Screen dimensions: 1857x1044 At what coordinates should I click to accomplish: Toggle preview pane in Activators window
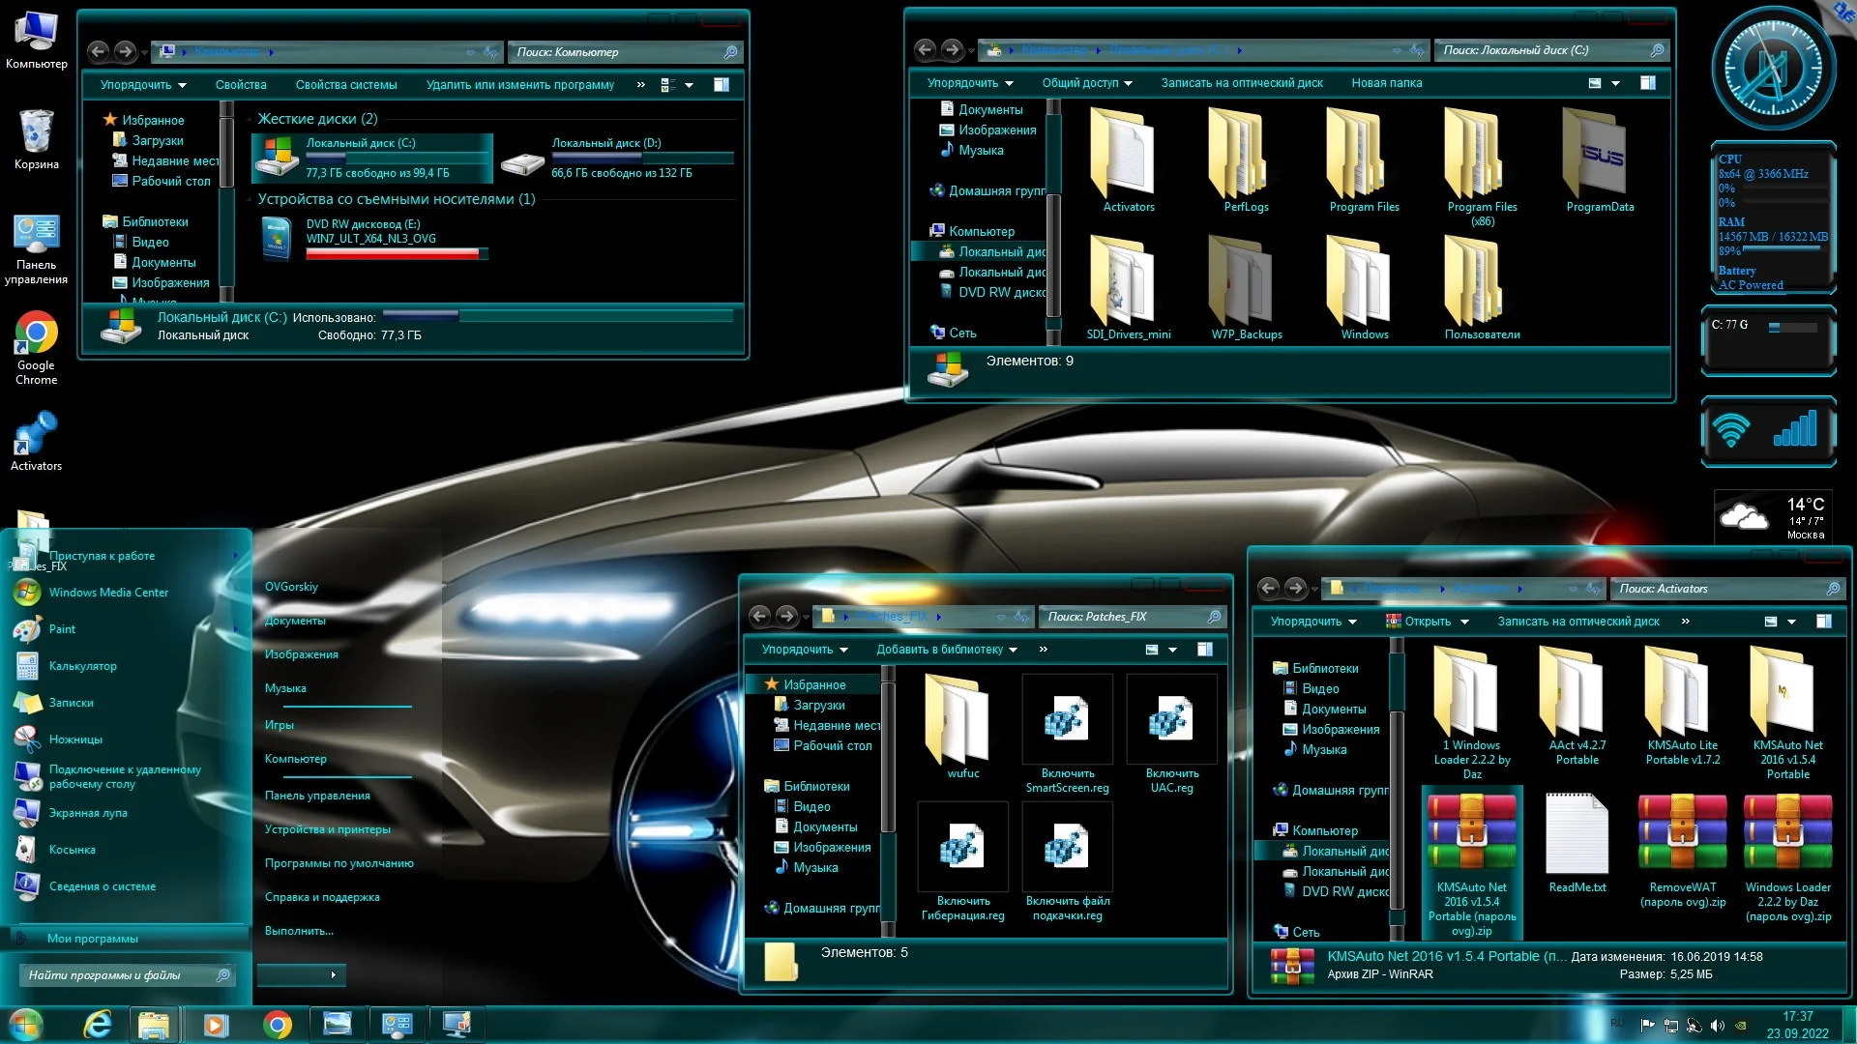click(1823, 622)
